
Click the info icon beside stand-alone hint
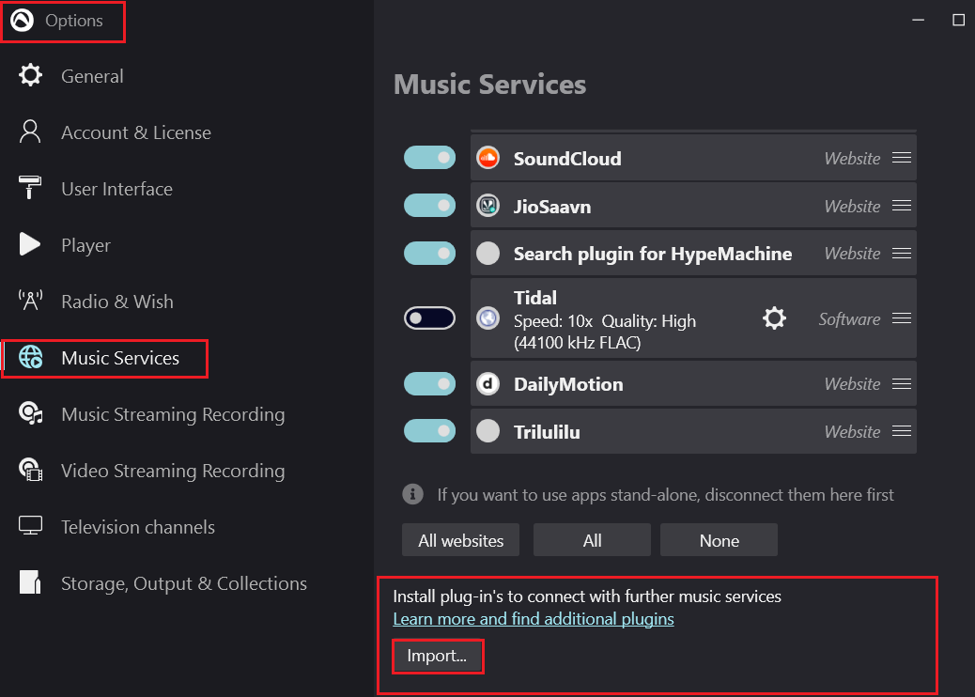pos(413,494)
